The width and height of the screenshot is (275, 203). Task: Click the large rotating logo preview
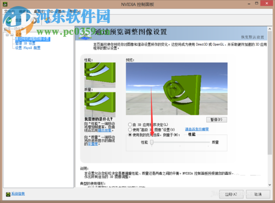pyautogui.click(x=177, y=89)
